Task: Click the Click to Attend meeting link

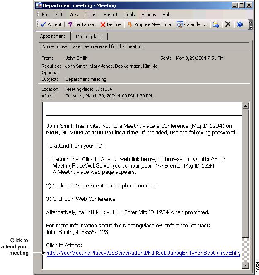Action: click(143, 253)
